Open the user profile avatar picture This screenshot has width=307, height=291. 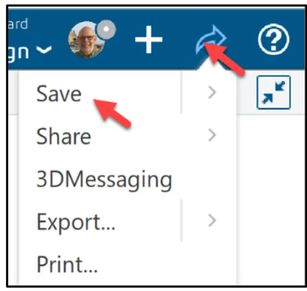click(x=86, y=40)
